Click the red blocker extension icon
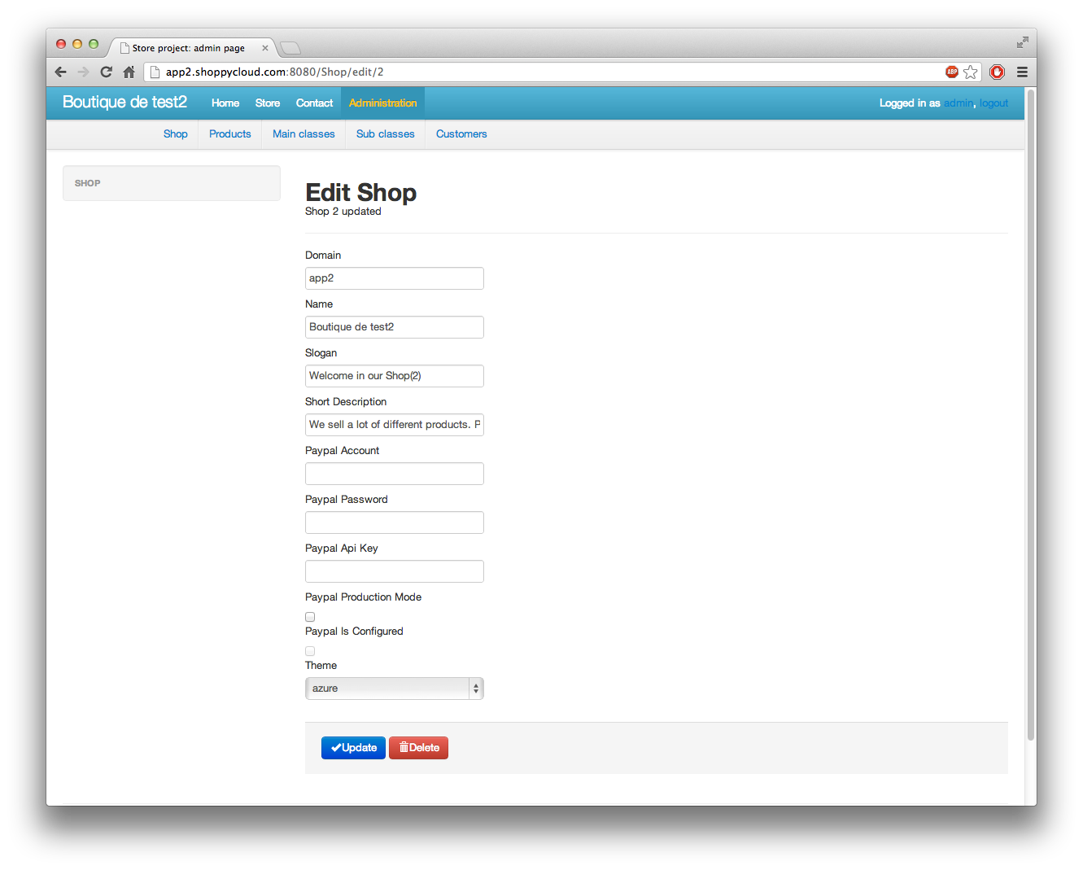The height and width of the screenshot is (870, 1083). coord(997,72)
